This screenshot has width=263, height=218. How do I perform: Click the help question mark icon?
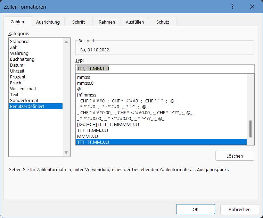point(232,7)
